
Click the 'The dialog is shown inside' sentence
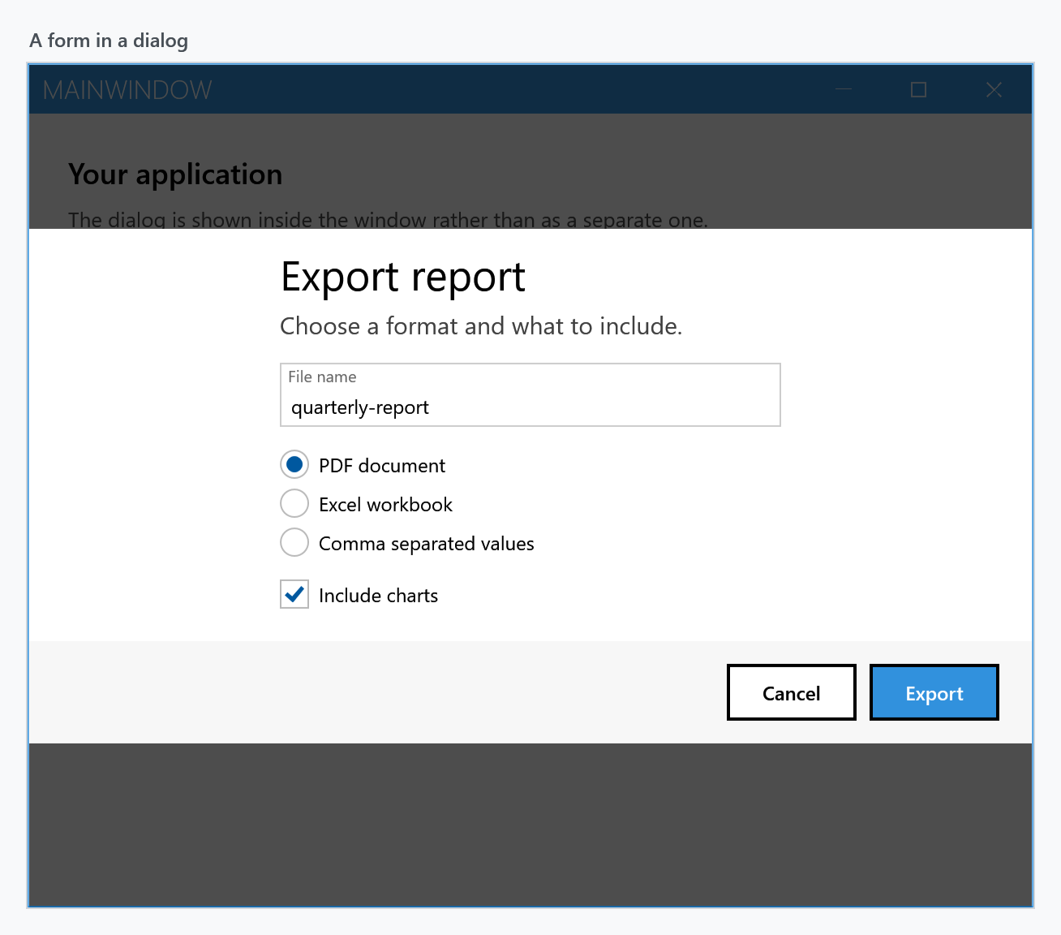388,220
